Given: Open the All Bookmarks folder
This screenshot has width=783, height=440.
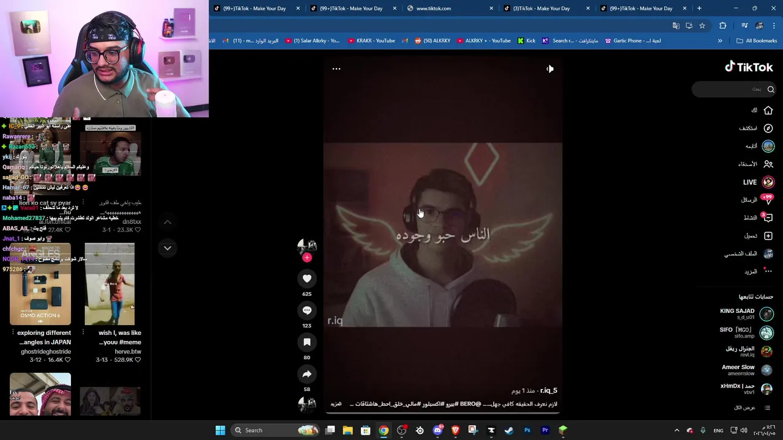Looking at the screenshot, I should point(757,41).
